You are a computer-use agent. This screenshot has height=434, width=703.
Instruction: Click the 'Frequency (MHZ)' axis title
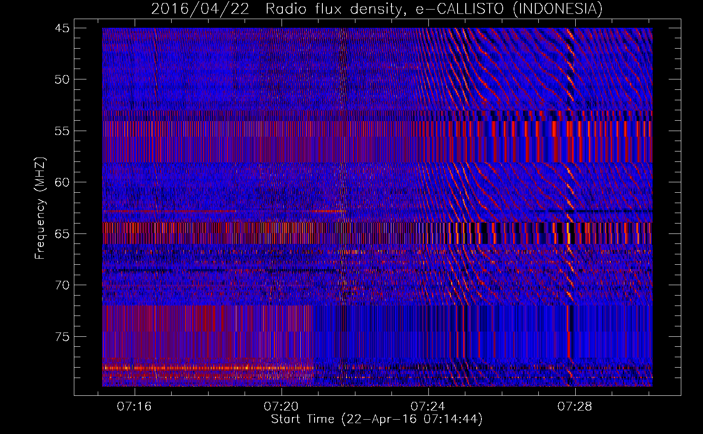40,208
